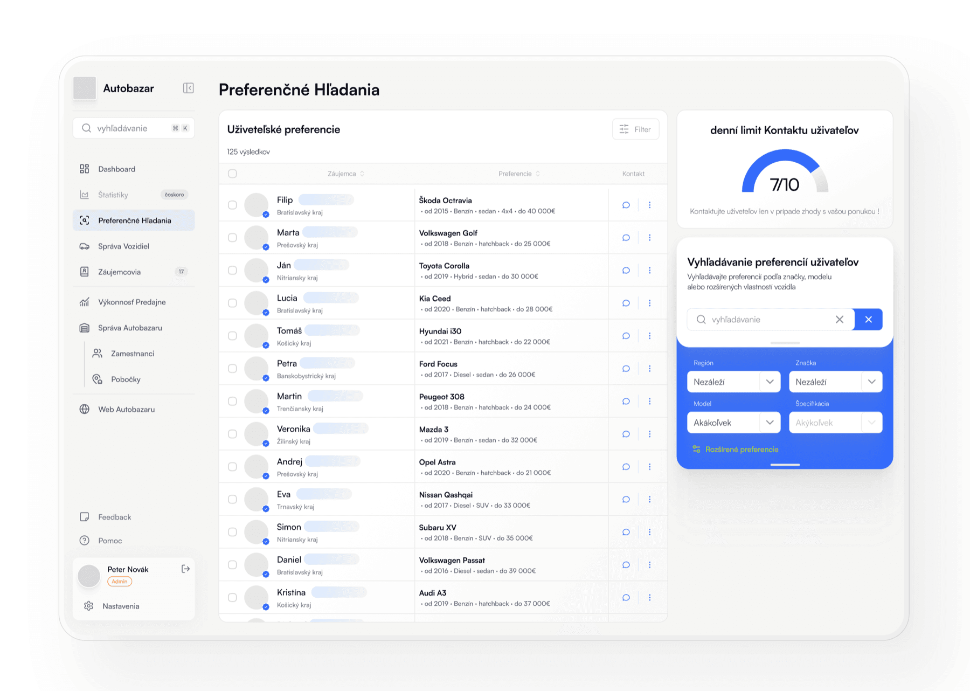Click the blue panel bottom drag handle
Screen dimensions: 970x691
pyautogui.click(x=785, y=465)
